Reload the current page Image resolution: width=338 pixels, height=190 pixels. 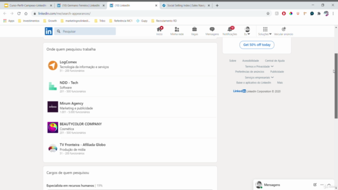coord(19,14)
